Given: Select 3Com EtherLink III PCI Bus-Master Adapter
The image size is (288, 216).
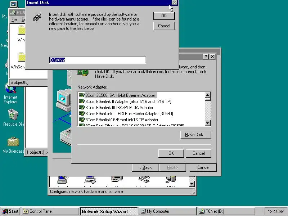Looking at the screenshot, I should [x=129, y=113].
